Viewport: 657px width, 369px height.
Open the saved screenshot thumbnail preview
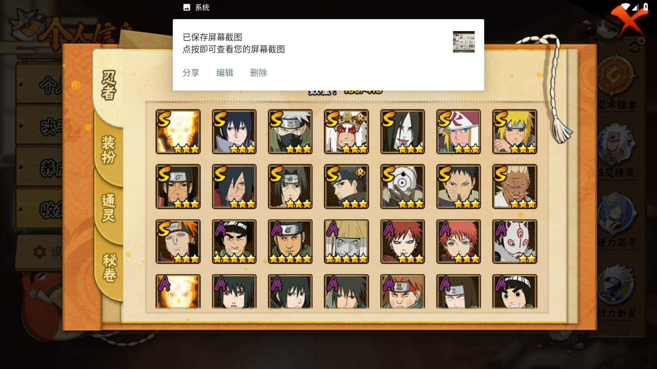click(464, 42)
